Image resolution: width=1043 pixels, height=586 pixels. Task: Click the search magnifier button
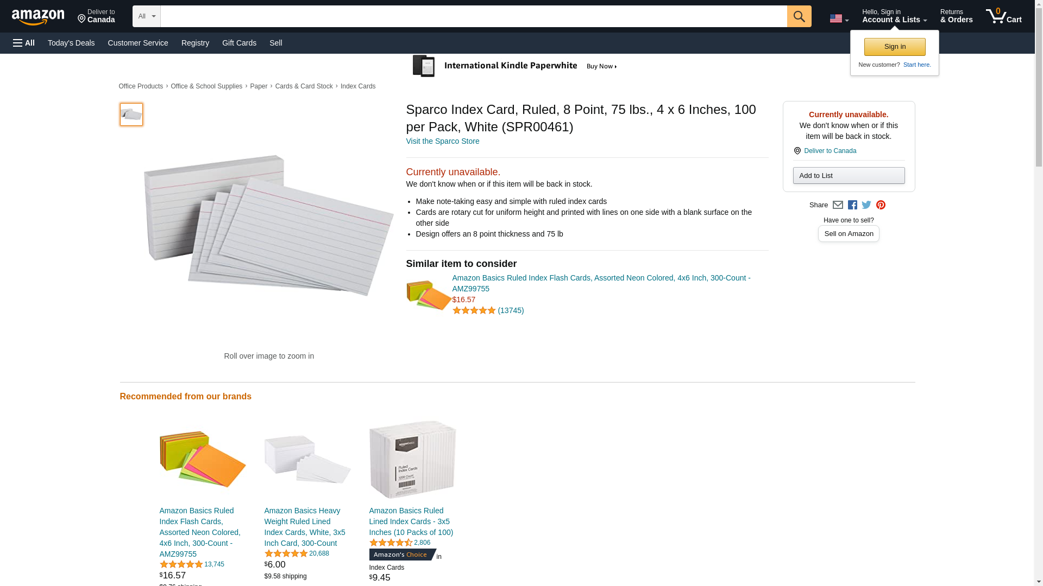click(x=799, y=16)
